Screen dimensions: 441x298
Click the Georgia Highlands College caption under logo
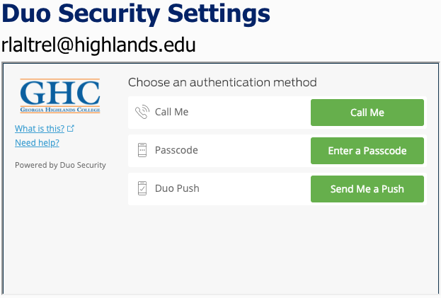[x=60, y=110]
